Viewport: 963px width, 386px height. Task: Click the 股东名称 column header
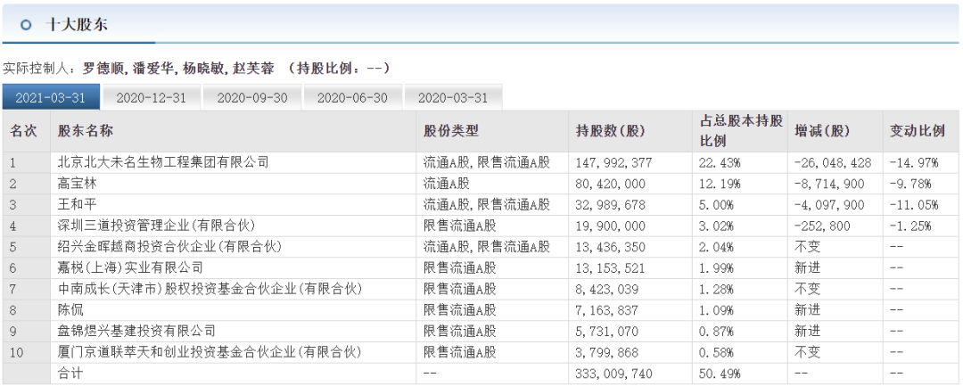pyautogui.click(x=86, y=131)
